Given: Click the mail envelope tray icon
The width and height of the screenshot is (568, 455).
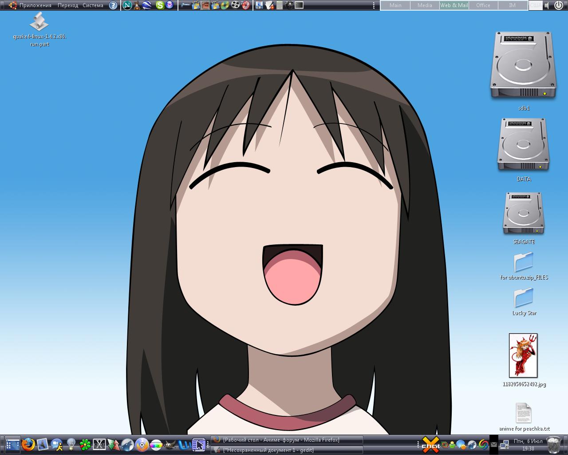Looking at the screenshot, I should point(494,444).
